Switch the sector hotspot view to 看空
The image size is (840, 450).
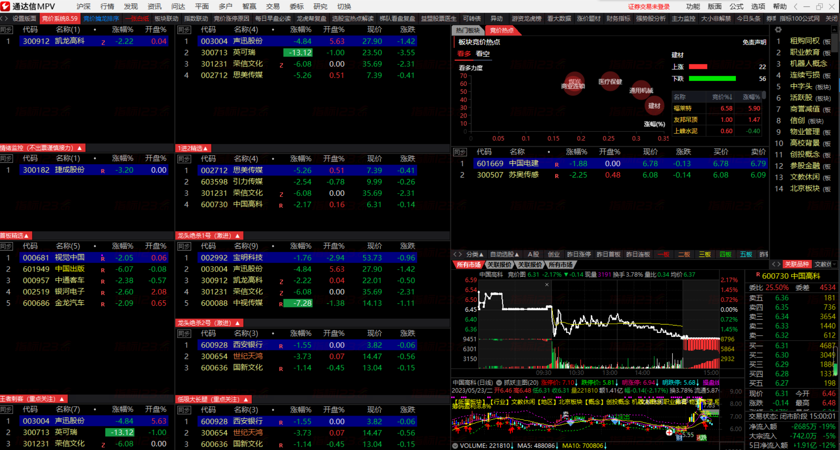[482, 54]
